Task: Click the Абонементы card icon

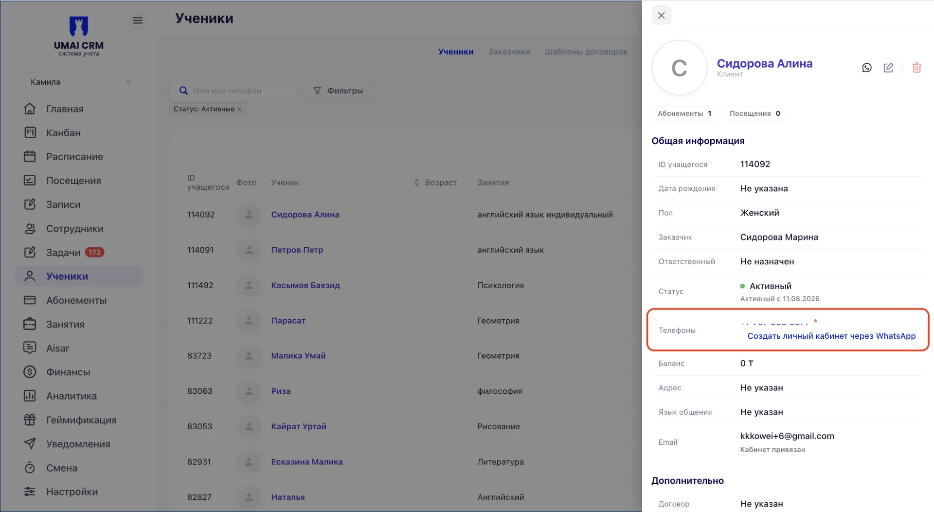Action: (30, 300)
